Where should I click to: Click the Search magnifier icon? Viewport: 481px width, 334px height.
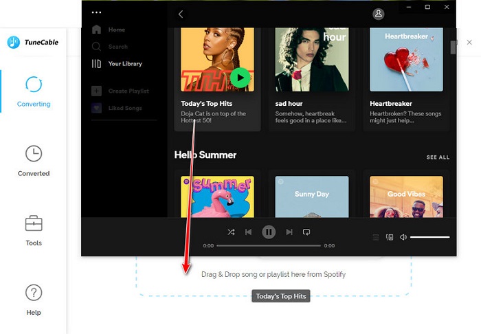click(96, 47)
